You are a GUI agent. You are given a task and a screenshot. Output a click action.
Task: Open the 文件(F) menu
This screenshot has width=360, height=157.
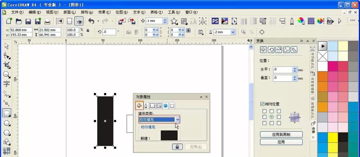point(17,12)
